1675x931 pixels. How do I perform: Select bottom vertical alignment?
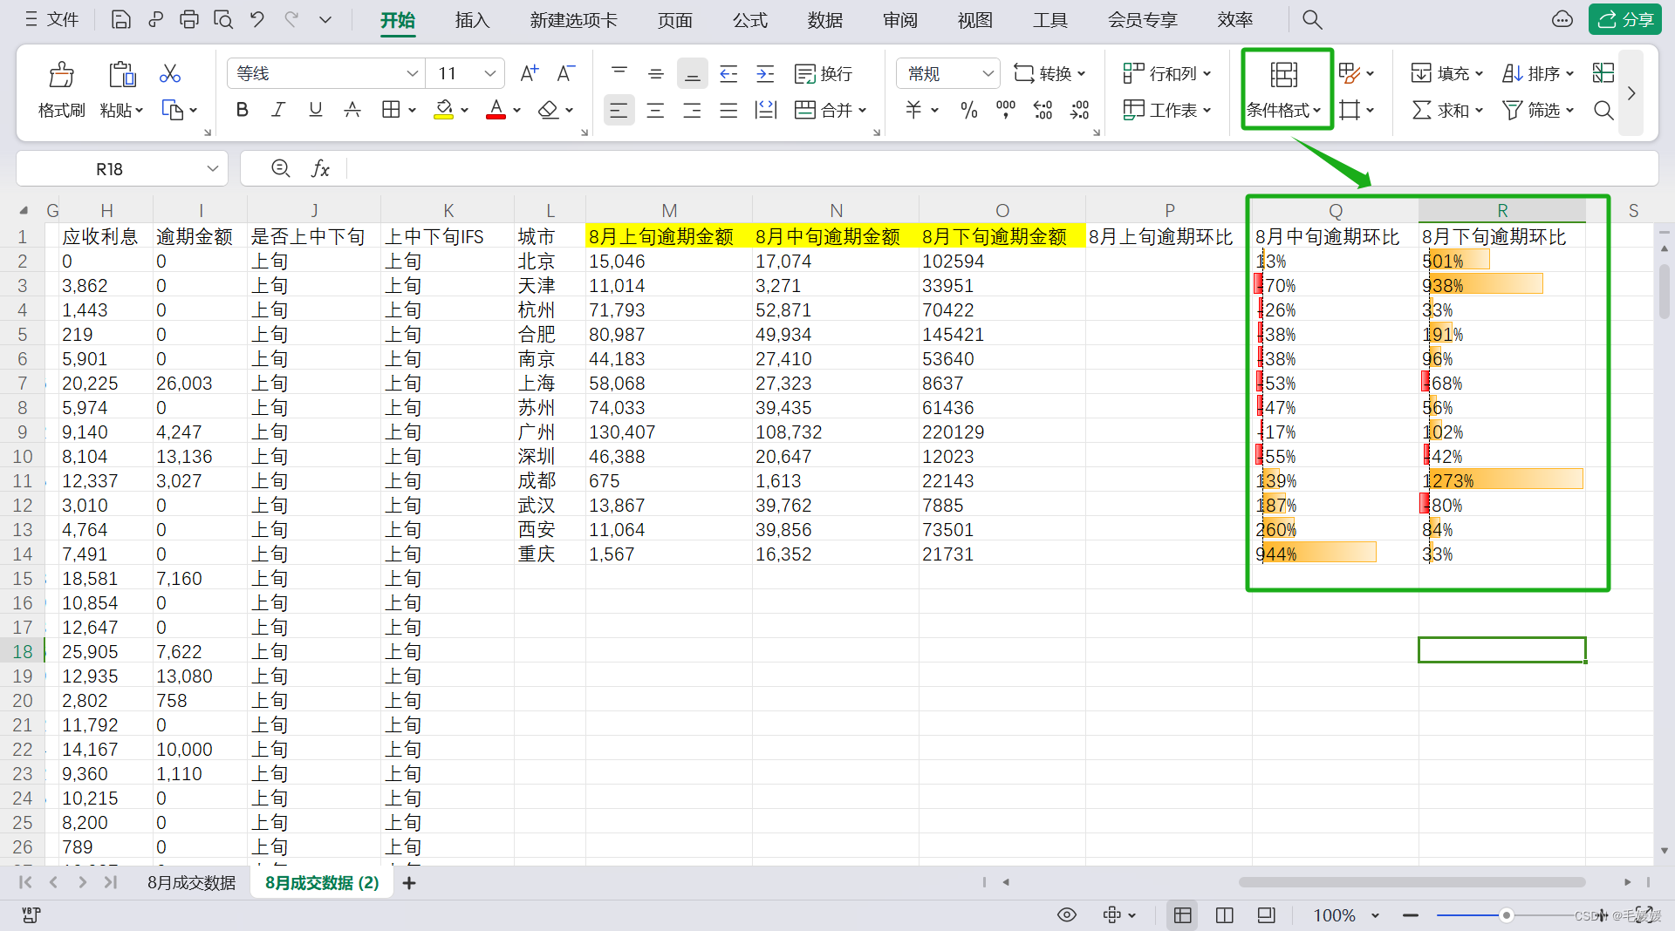pos(692,74)
